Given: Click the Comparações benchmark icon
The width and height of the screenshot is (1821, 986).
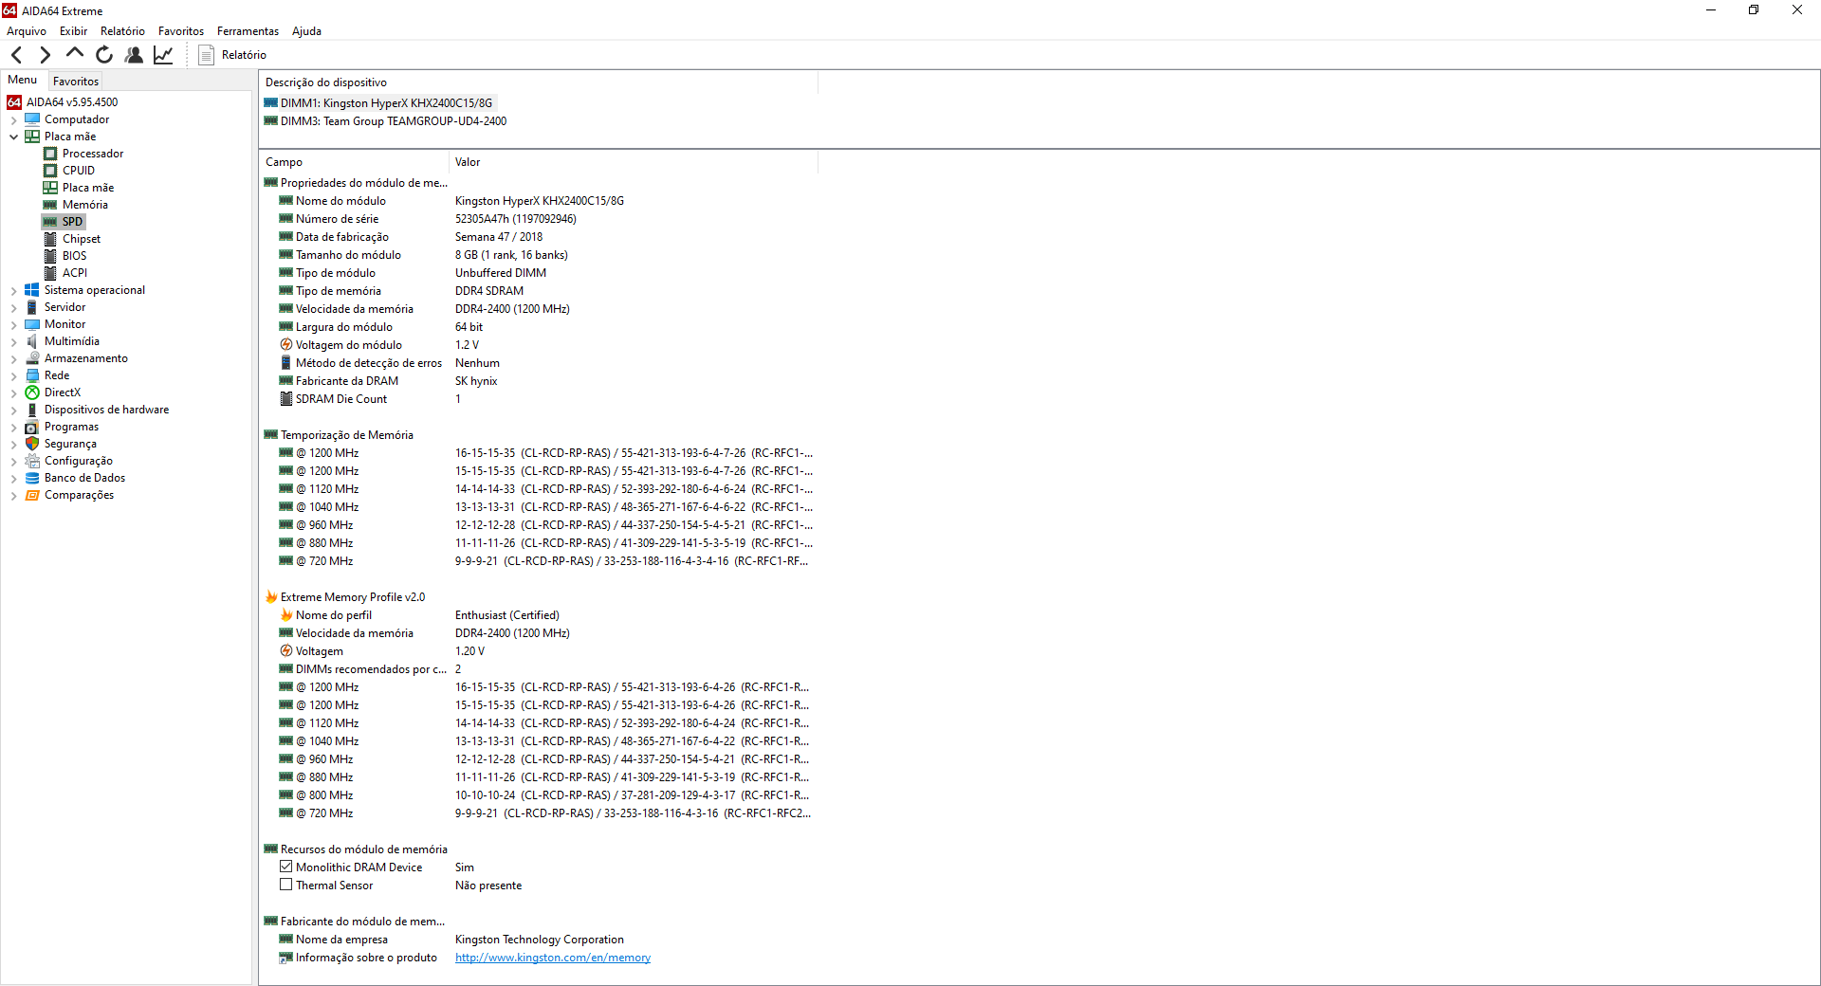Looking at the screenshot, I should pos(32,495).
